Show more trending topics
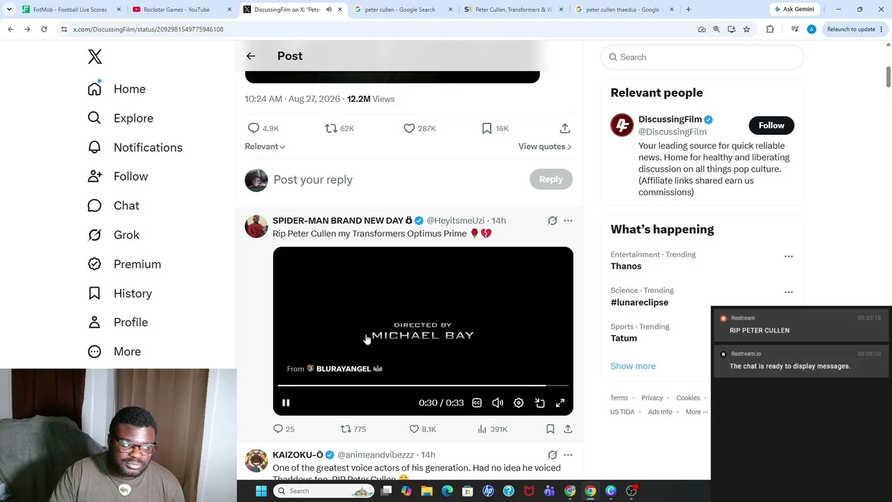892x502 pixels. 633,366
